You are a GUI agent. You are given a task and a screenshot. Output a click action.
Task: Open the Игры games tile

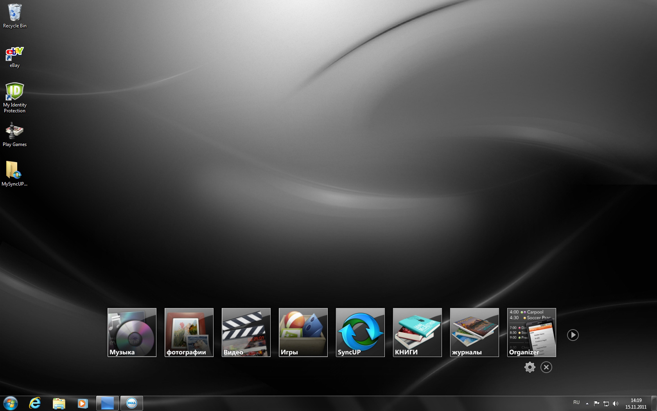click(303, 332)
